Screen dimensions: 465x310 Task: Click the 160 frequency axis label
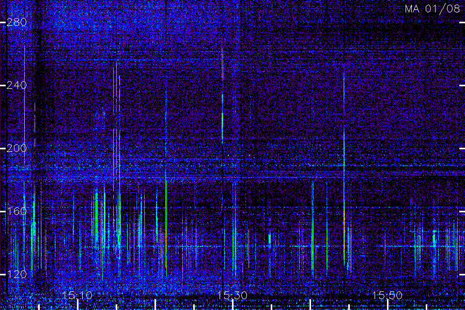point(17,211)
